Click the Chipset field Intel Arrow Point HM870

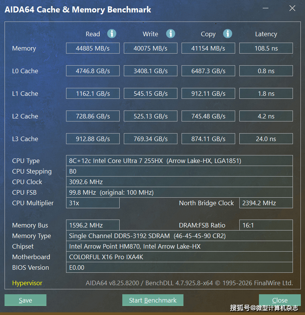pyautogui.click(x=179, y=246)
